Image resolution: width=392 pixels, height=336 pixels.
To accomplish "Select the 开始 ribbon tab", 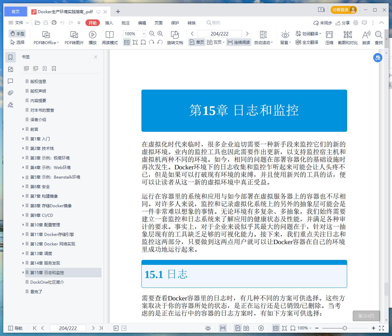I will point(93,23).
